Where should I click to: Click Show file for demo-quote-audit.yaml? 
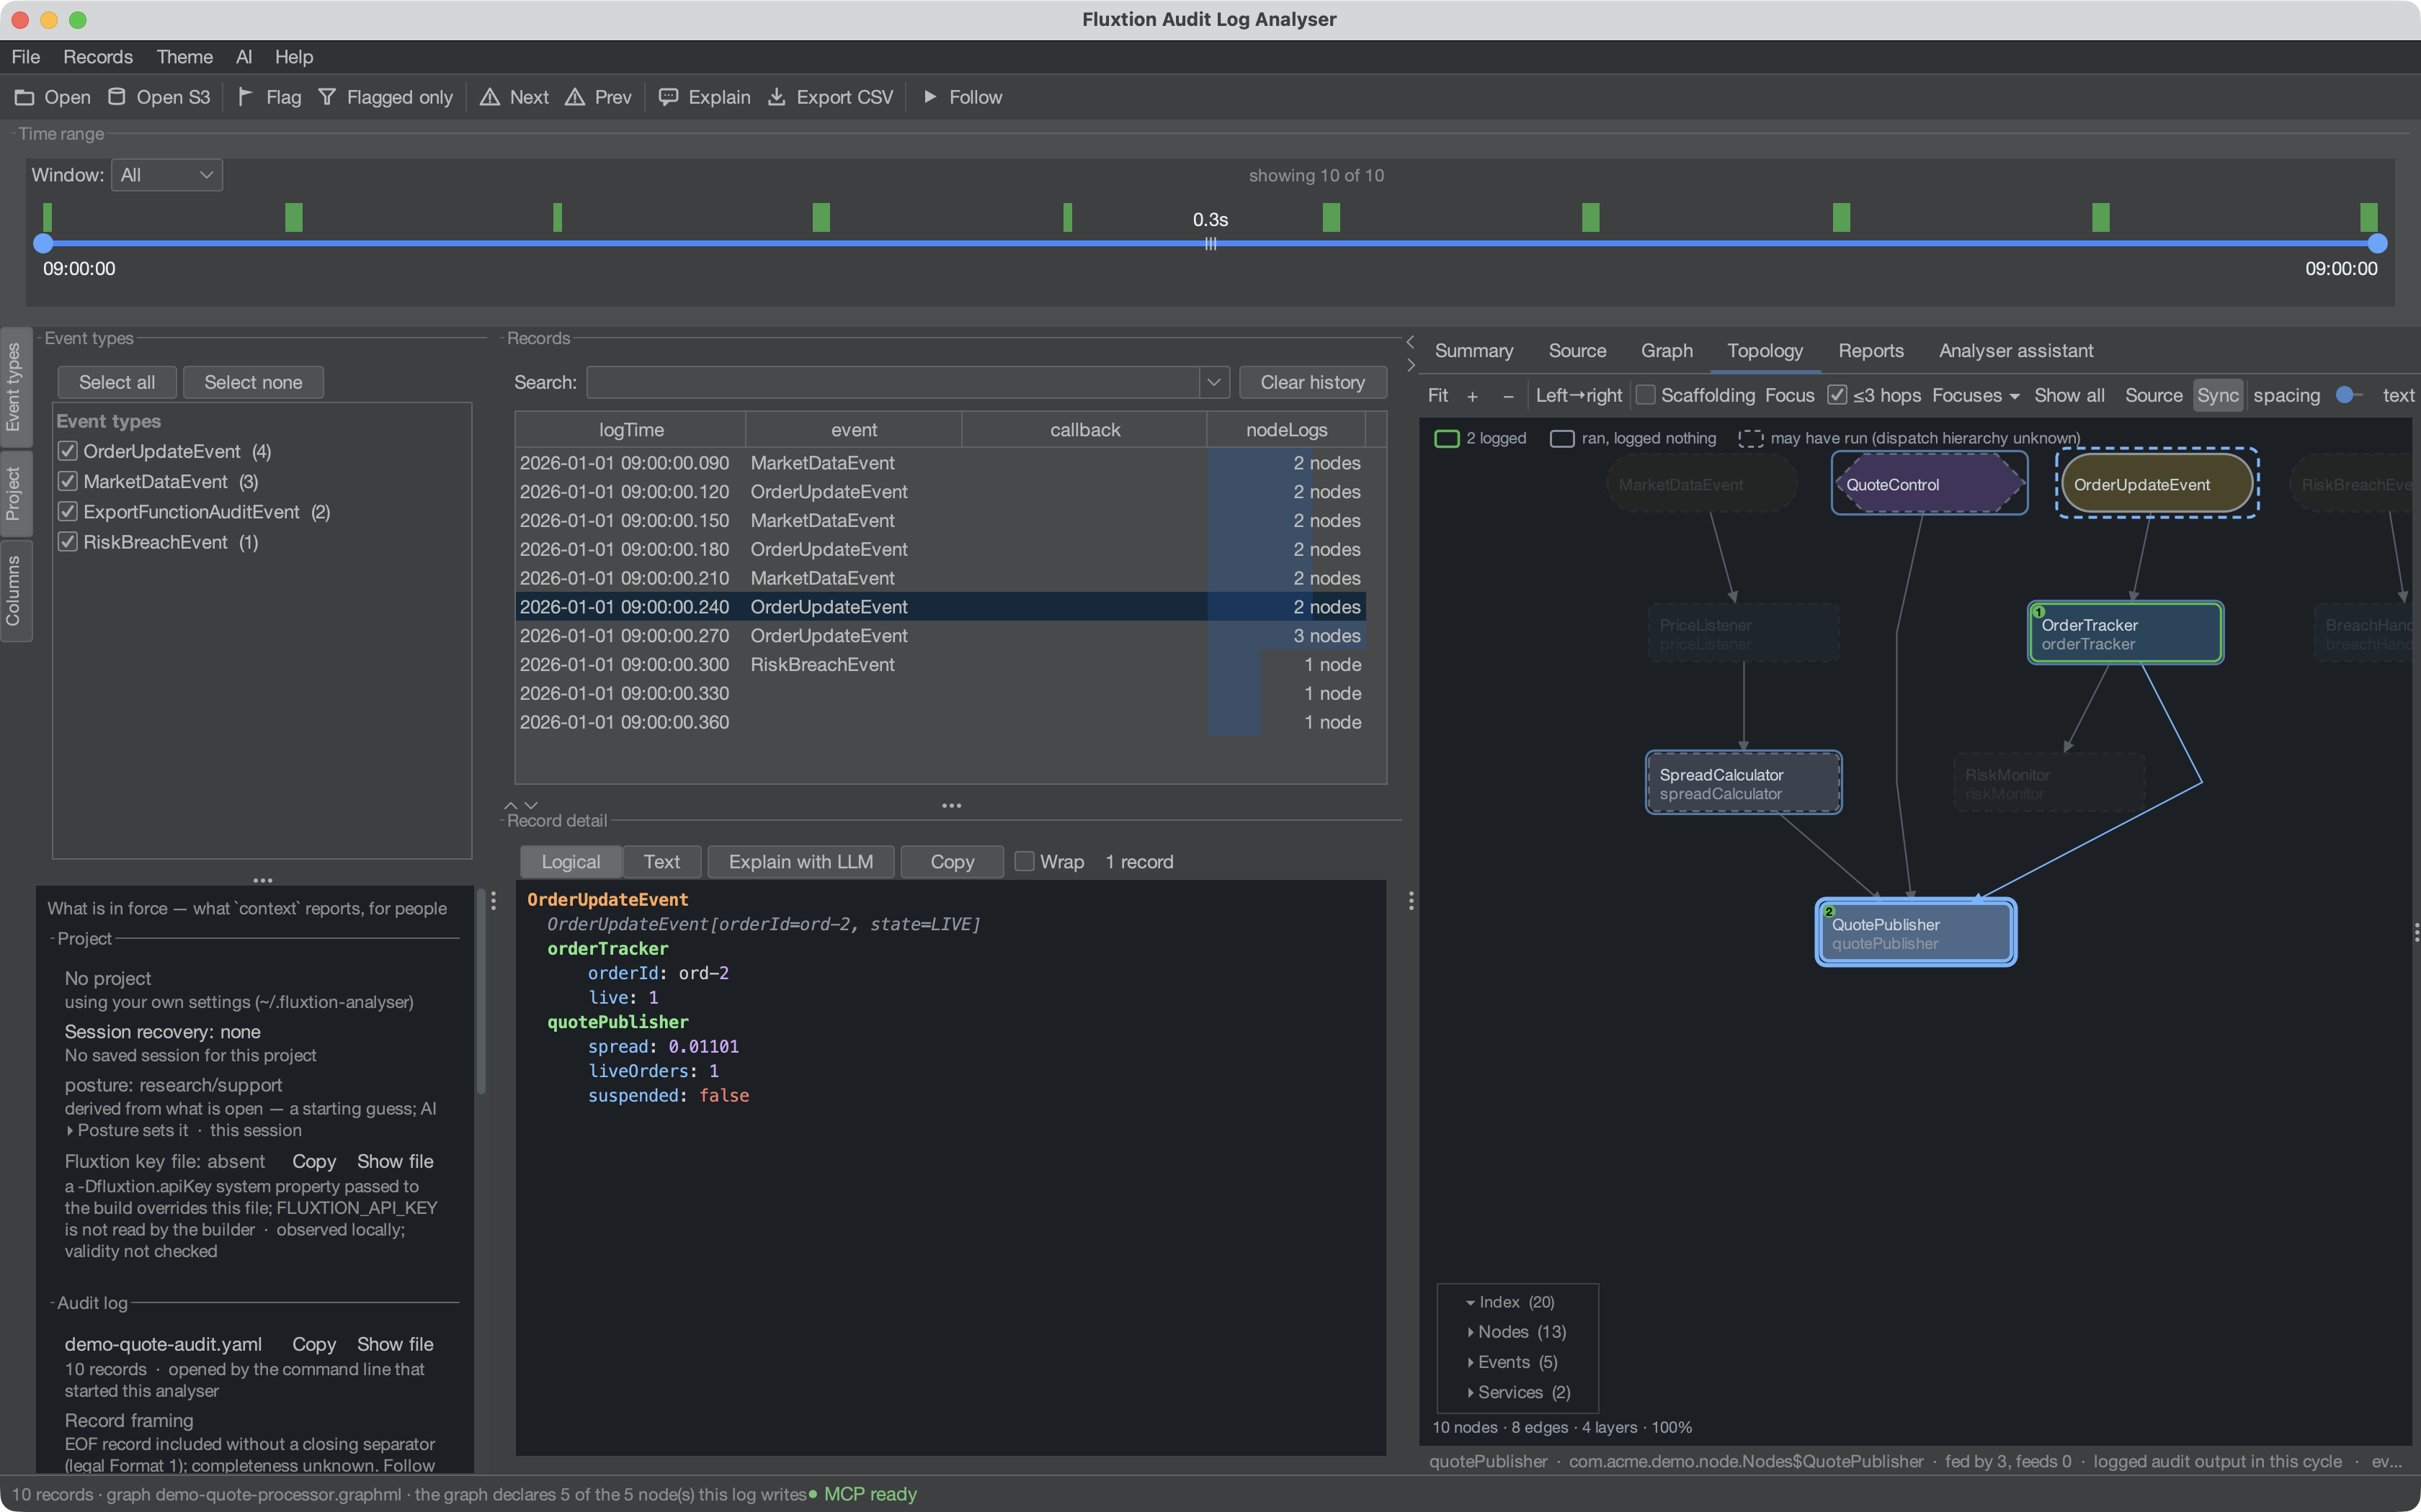click(x=394, y=1344)
